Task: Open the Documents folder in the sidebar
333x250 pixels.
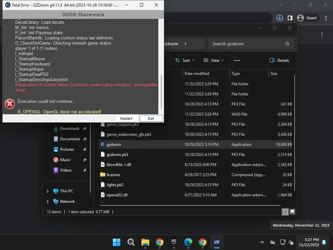Action: pyautogui.click(x=70, y=139)
